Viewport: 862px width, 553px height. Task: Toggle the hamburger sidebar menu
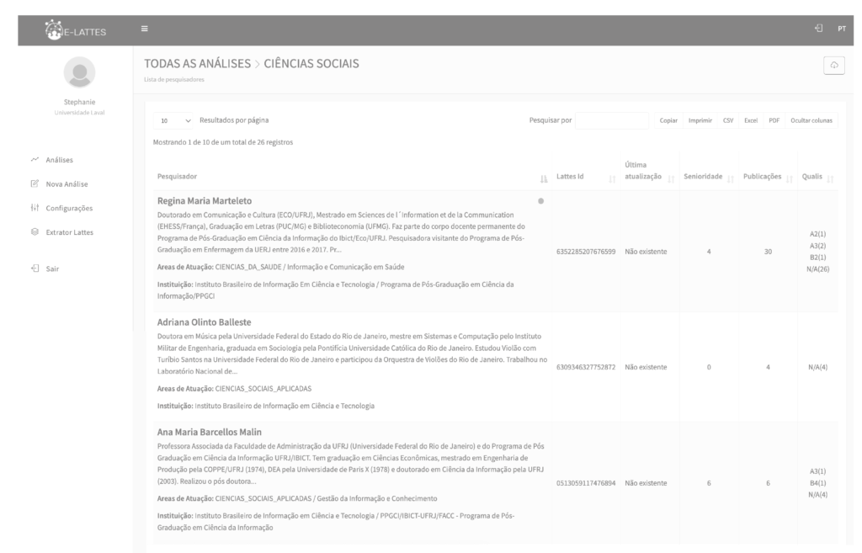tap(144, 30)
